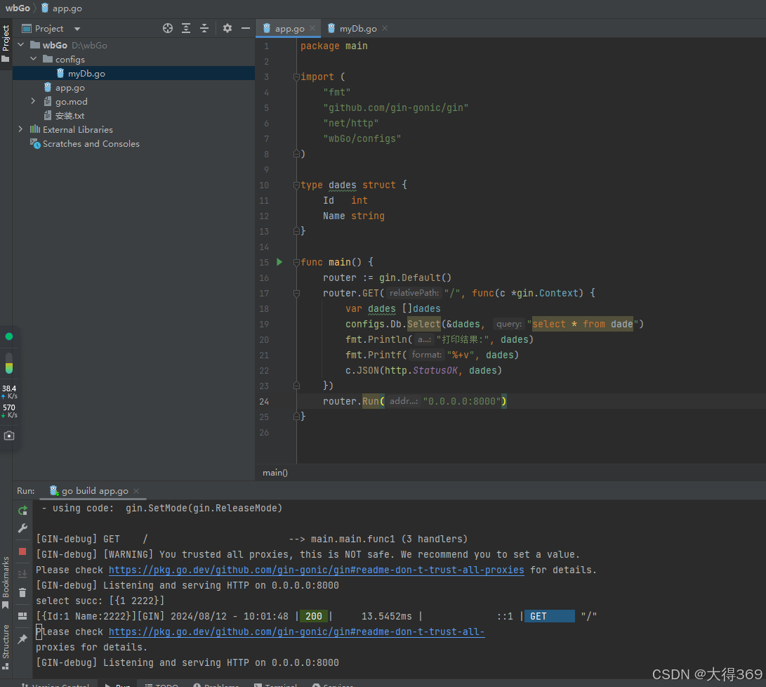The height and width of the screenshot is (687, 766).
Task: Click the scroll to end icon in Run panel
Action: pos(22,574)
